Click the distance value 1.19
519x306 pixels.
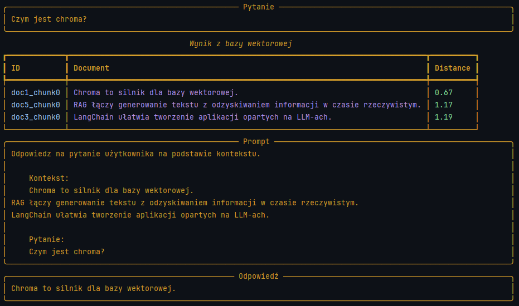click(443, 117)
